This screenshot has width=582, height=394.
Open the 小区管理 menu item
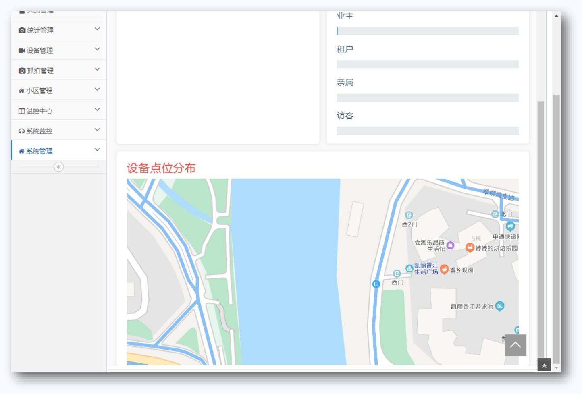pyautogui.click(x=39, y=91)
